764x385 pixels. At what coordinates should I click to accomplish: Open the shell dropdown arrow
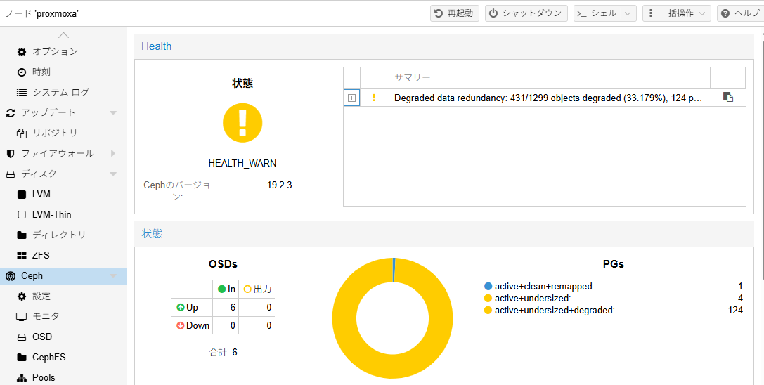628,13
